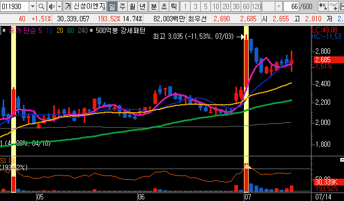344x201 pixels.
Task: Click the 2,690 ask price
Action: (x=222, y=19)
